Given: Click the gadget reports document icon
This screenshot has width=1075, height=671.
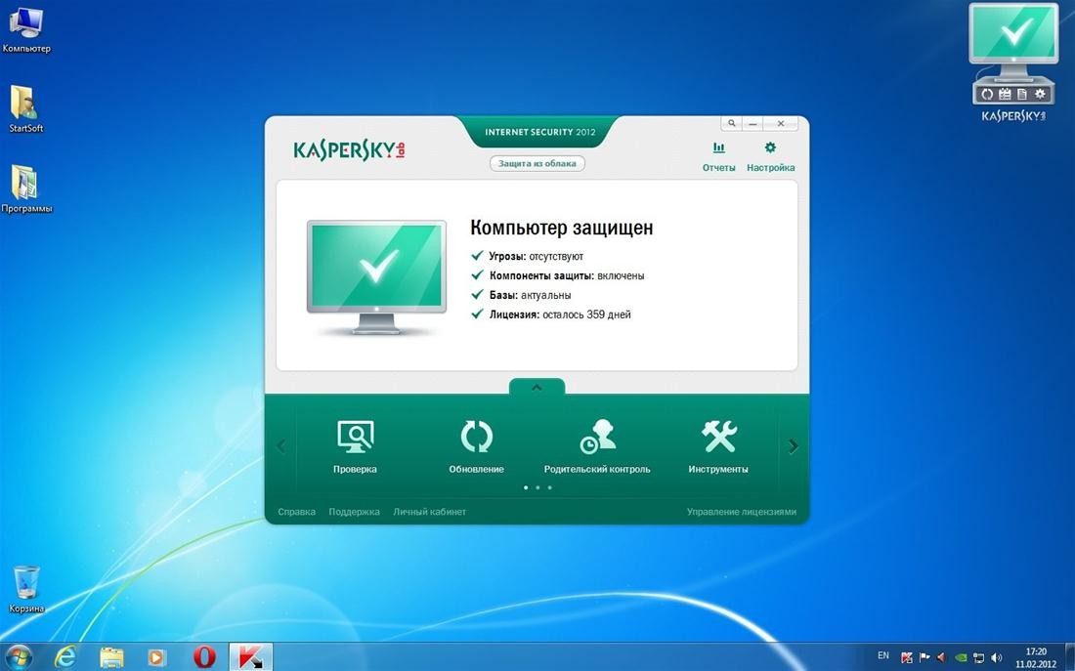Looking at the screenshot, I should pos(1023,94).
